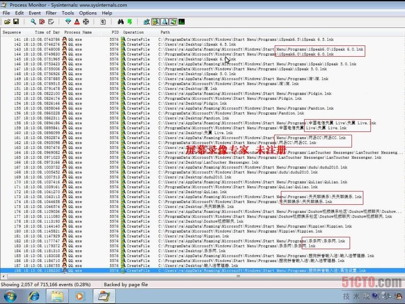Select row 166 Desktop\LanToucher Messenger.lnk
The height and width of the screenshot is (304, 405).
[x=202, y=162]
